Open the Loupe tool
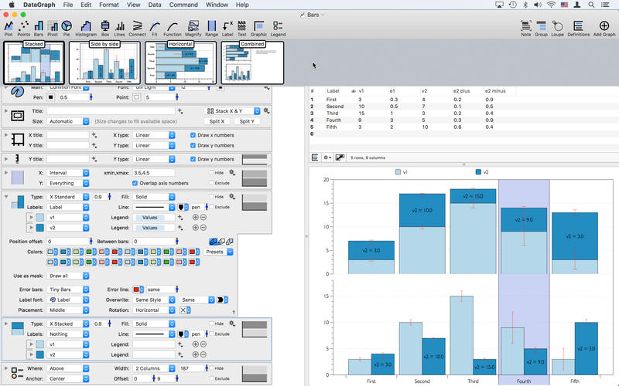Viewport: 619px width, 386px height. click(x=557, y=29)
